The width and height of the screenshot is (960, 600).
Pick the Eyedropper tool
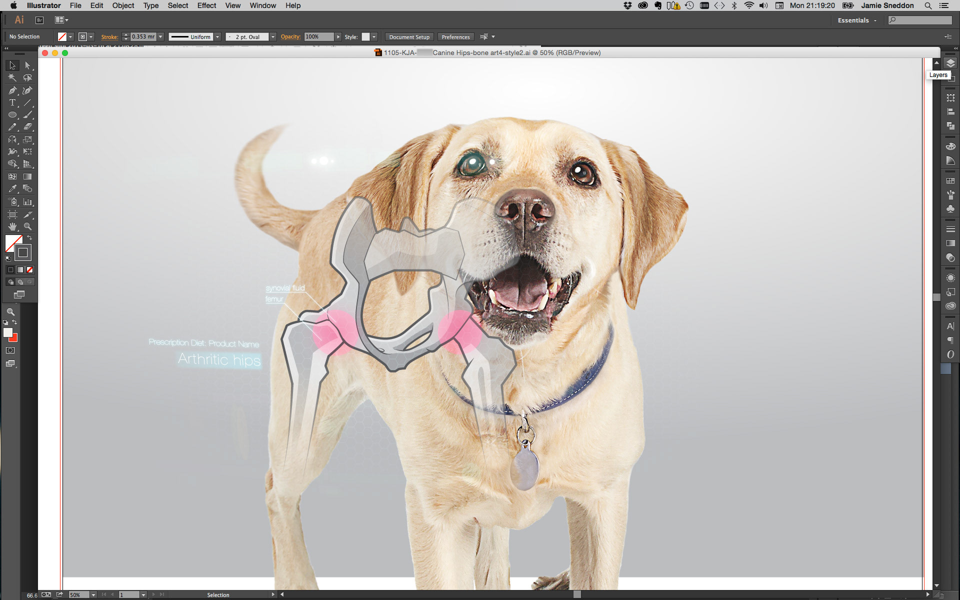(12, 189)
